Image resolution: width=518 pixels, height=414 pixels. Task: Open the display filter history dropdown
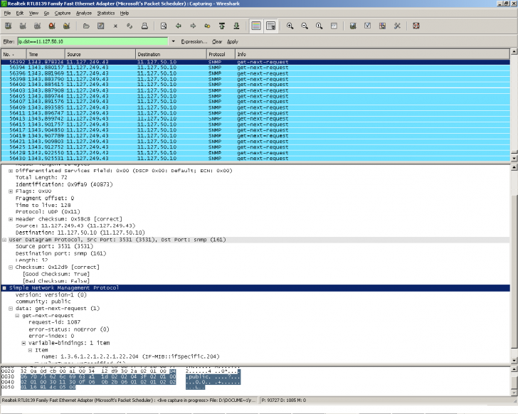click(173, 41)
